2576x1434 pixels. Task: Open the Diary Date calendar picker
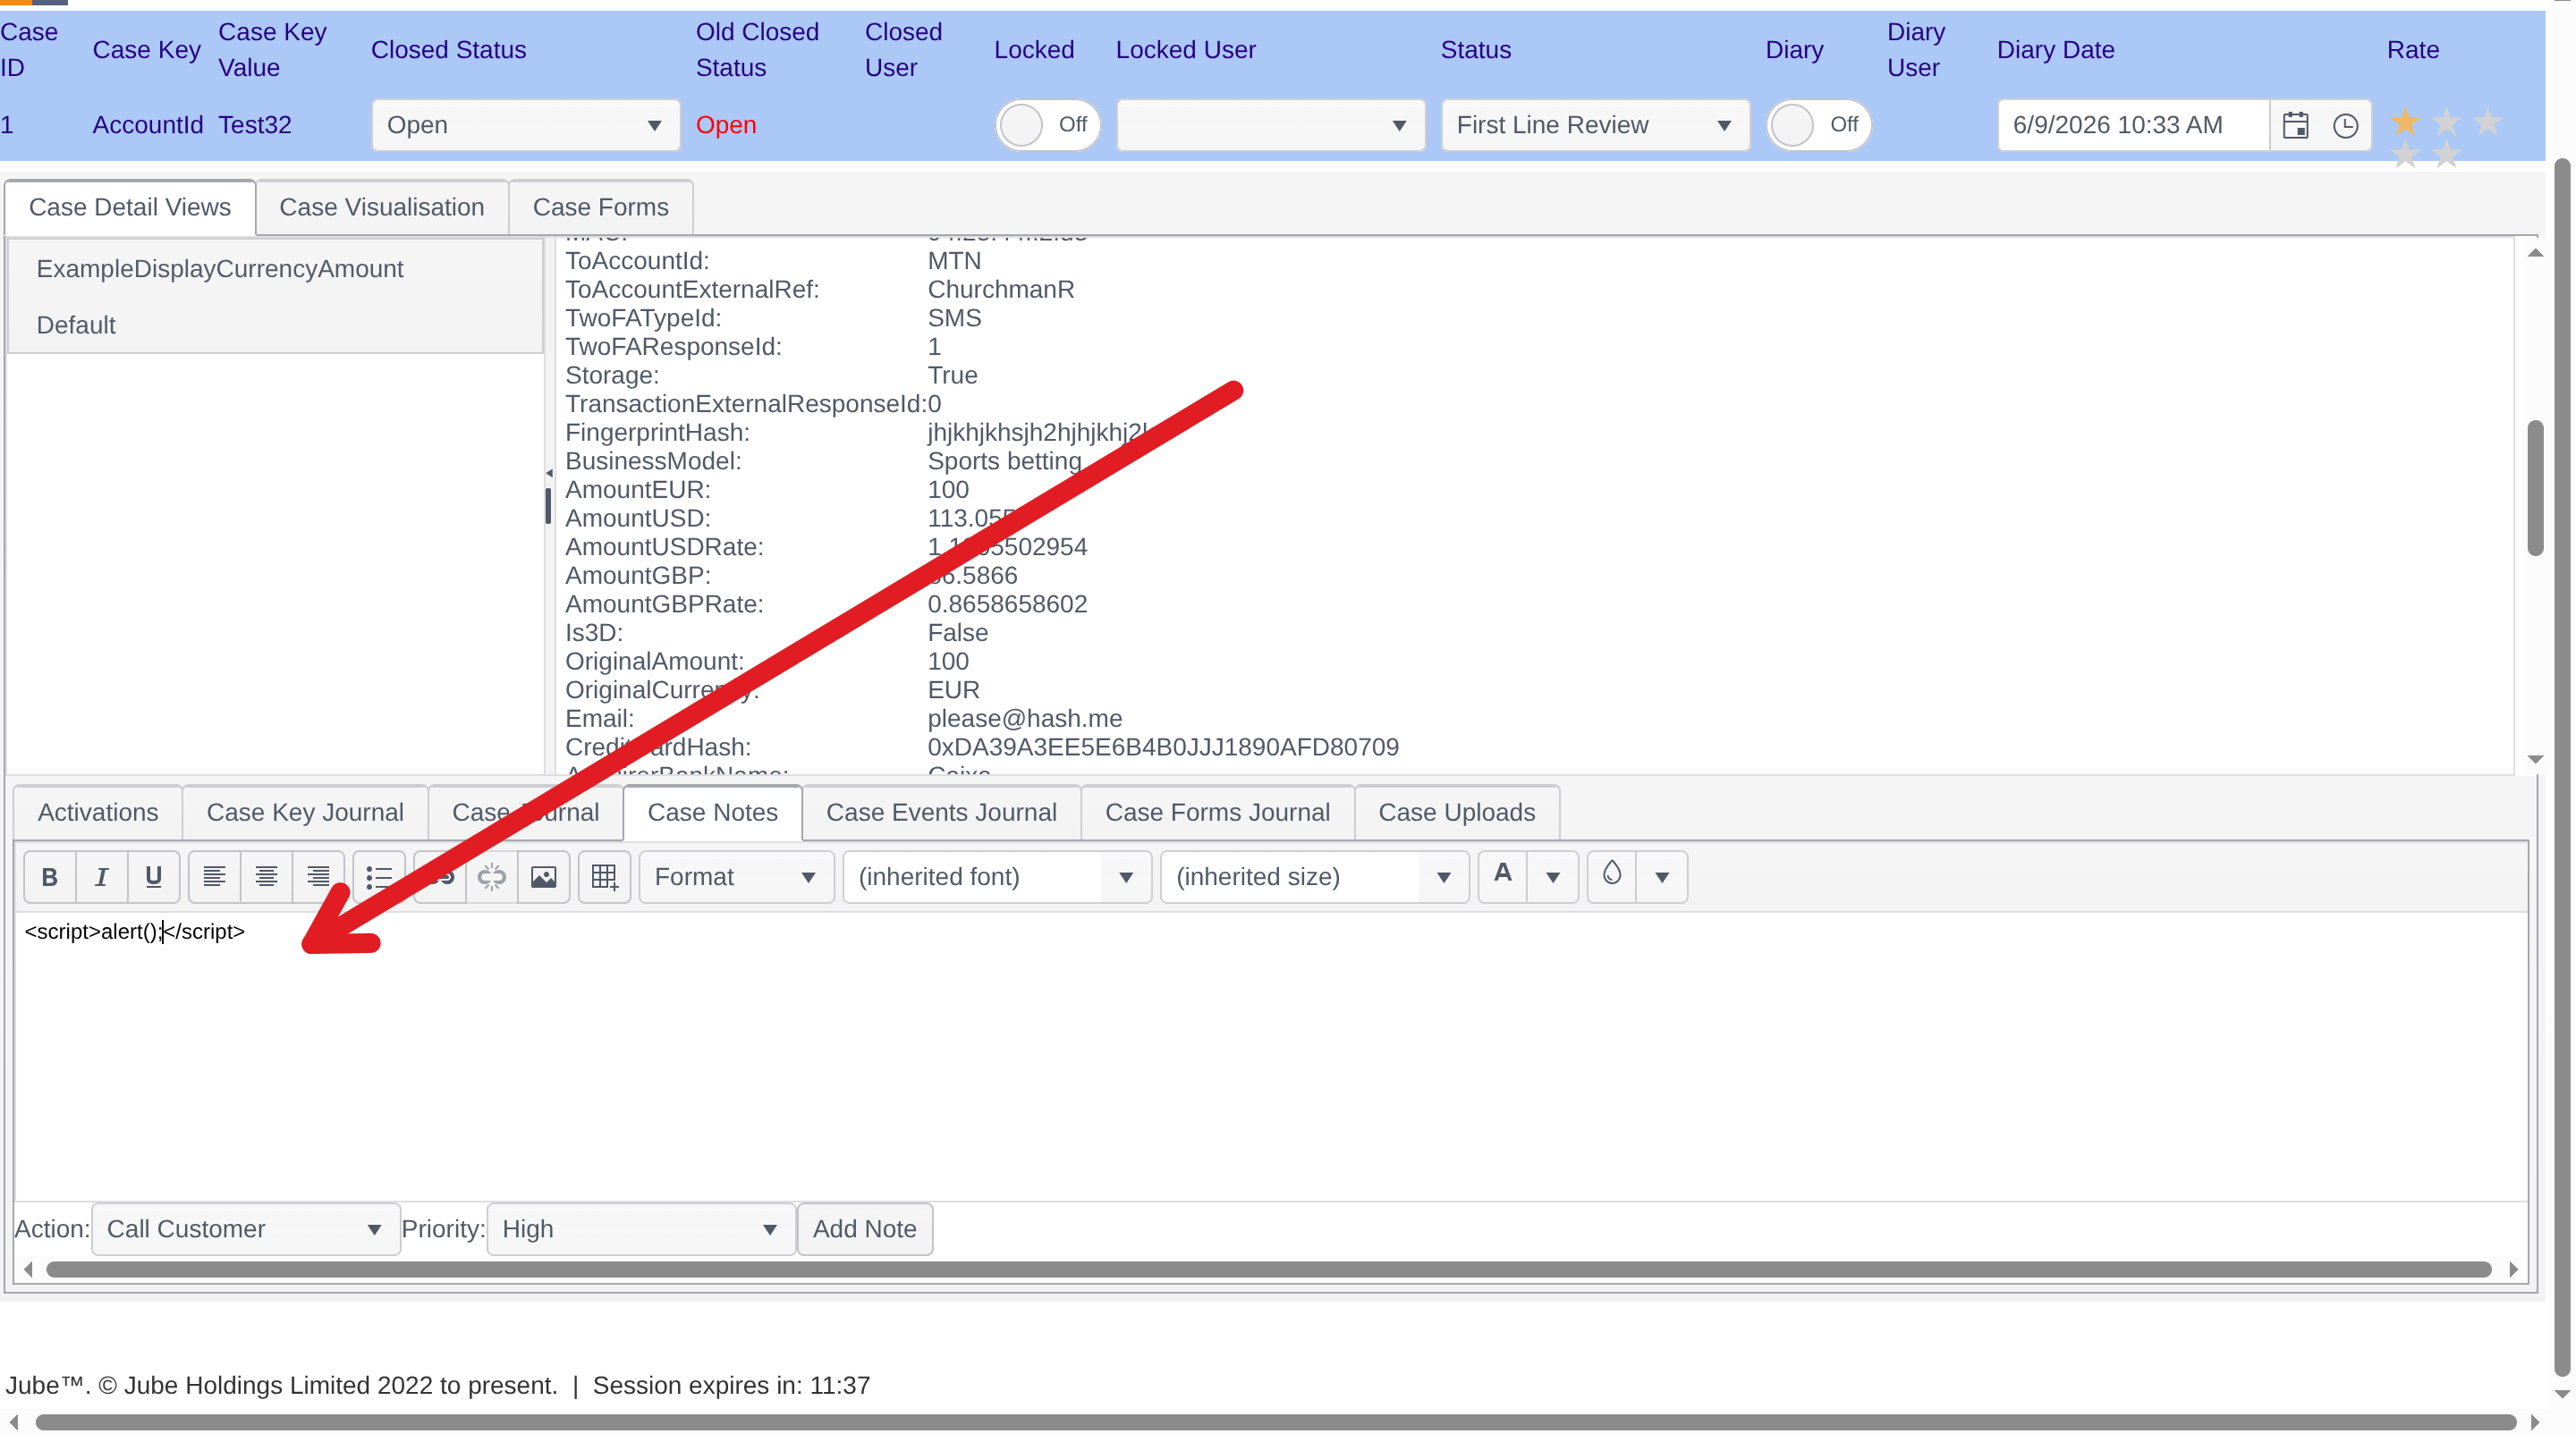(x=2296, y=125)
